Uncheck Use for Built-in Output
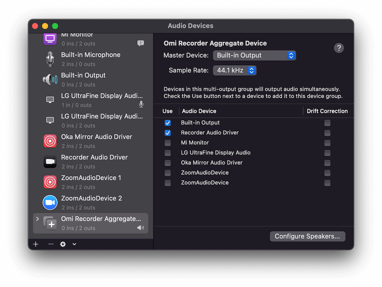 pos(167,123)
